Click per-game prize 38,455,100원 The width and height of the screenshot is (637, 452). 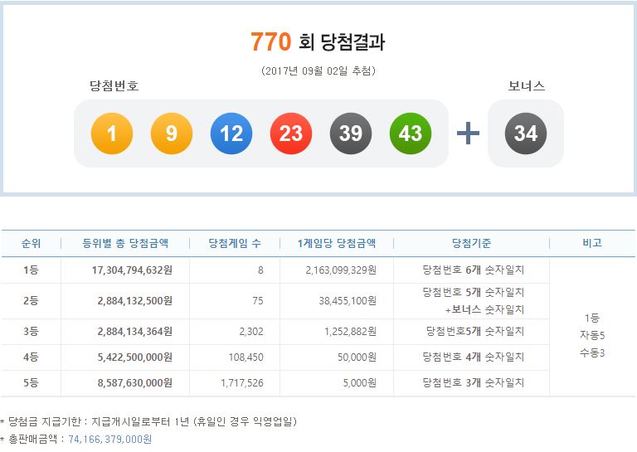348,301
